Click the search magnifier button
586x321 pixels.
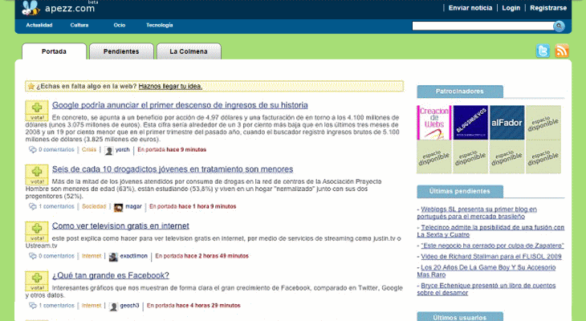(x=559, y=26)
